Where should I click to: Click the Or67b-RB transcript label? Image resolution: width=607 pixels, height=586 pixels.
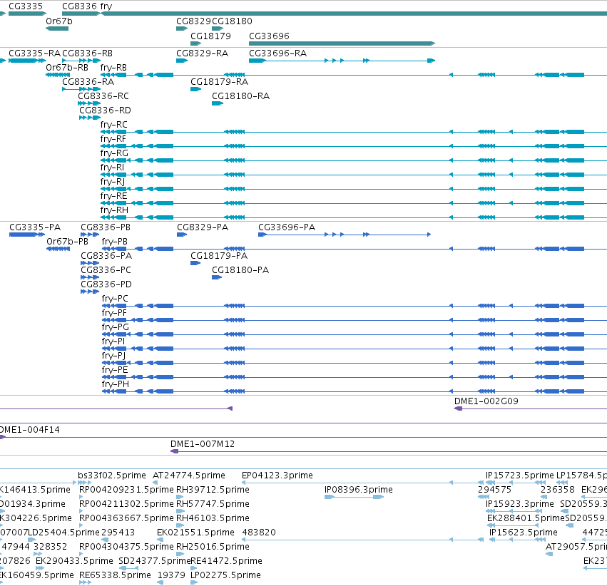[x=67, y=67]
